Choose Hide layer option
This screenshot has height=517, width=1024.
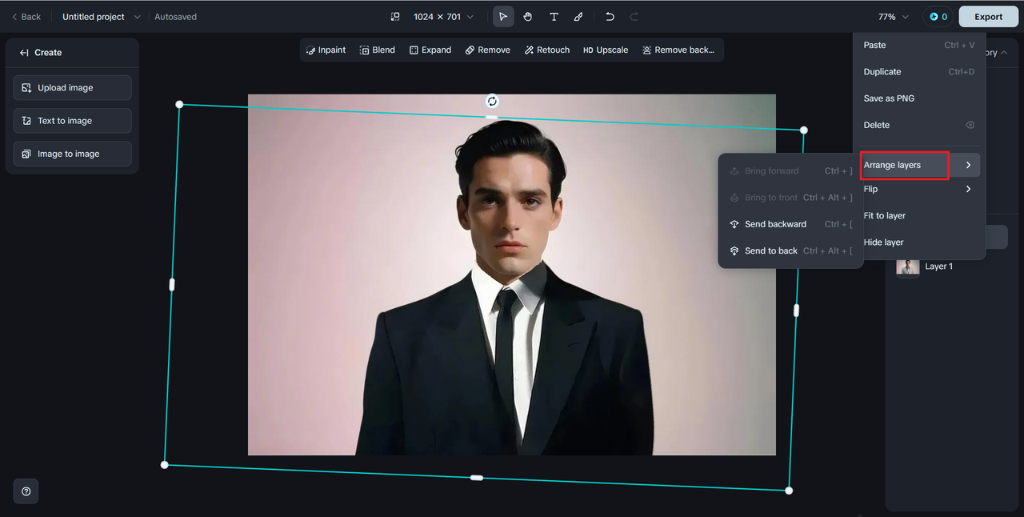(x=919, y=242)
